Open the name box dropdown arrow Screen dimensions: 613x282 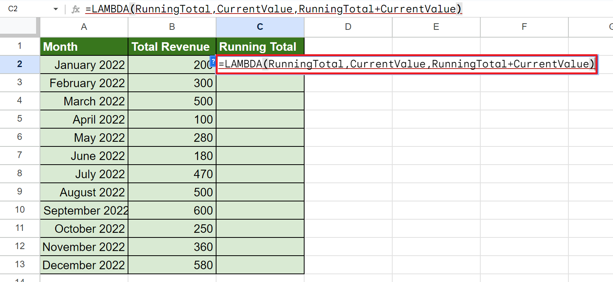pyautogui.click(x=56, y=9)
